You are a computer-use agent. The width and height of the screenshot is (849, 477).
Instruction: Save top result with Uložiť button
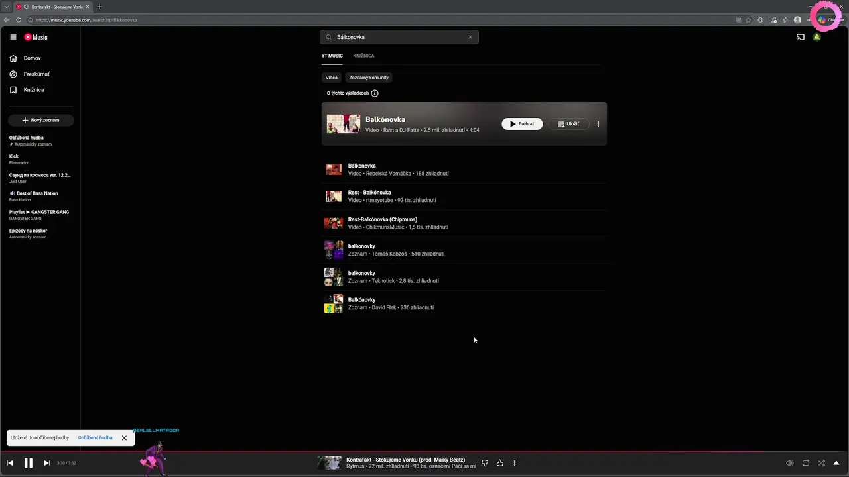pyautogui.click(x=568, y=124)
